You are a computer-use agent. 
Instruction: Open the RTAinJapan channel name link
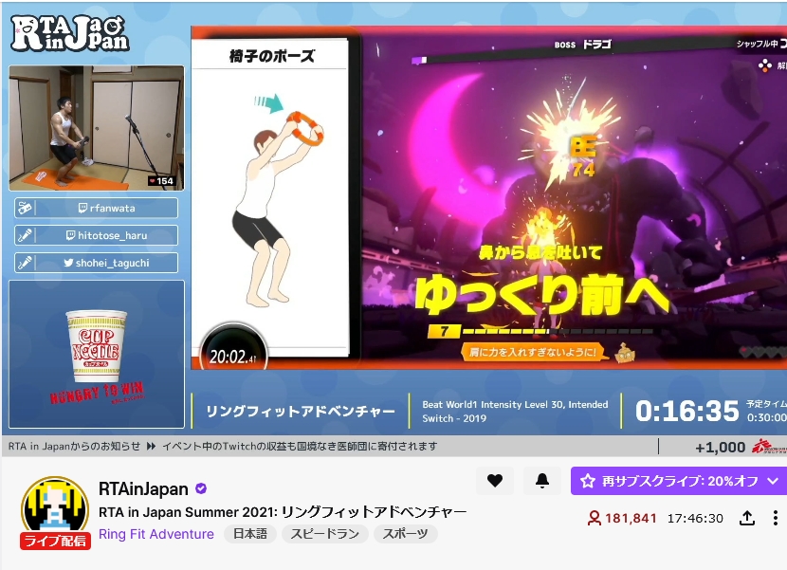(143, 488)
